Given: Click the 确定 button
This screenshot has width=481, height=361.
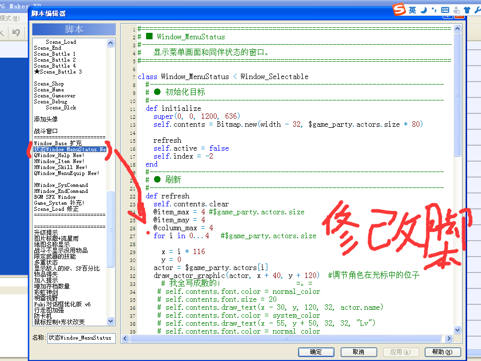Looking at the screenshot, I should tap(316, 352).
